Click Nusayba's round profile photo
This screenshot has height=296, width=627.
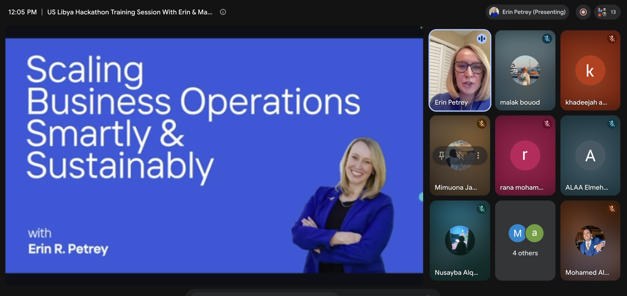pyautogui.click(x=460, y=240)
